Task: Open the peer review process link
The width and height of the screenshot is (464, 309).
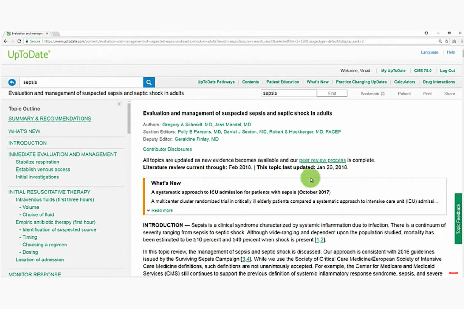Action: (x=322, y=160)
